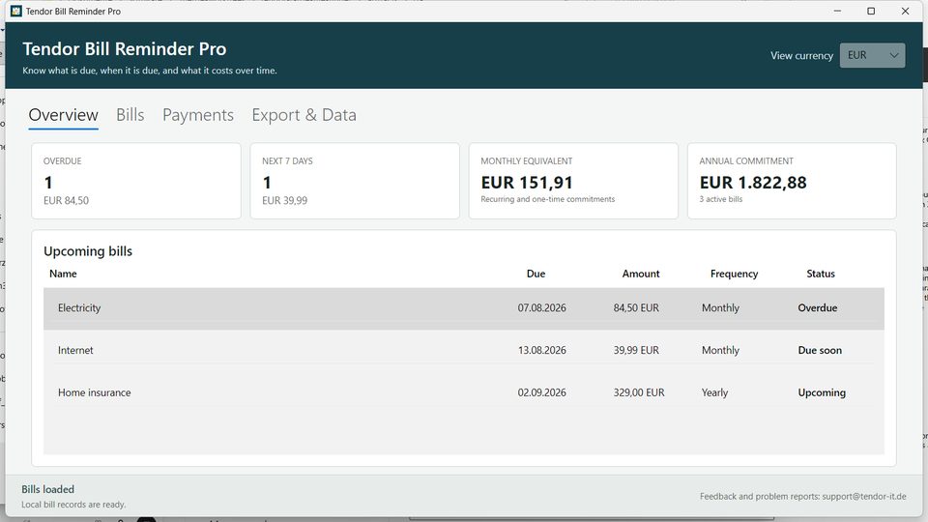The image size is (928, 522).
Task: Click the Next 7 Days summary card
Action: (x=355, y=181)
